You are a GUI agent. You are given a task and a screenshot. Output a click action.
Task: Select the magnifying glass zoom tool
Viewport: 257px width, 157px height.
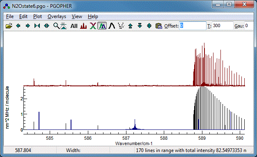point(56,26)
